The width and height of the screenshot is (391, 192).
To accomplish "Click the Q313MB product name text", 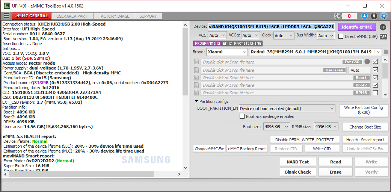I will point(40,83).
